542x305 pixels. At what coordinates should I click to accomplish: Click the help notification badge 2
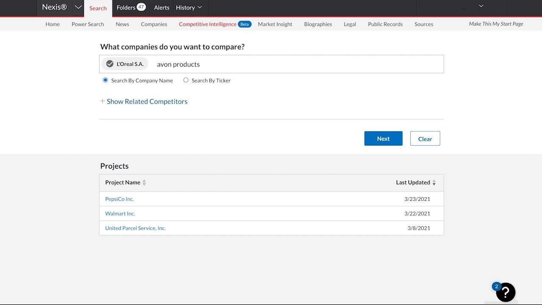click(496, 286)
